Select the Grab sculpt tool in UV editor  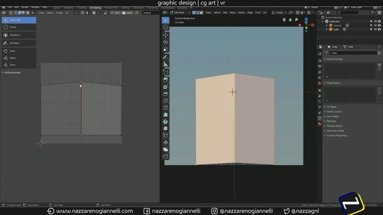[x=19, y=51]
